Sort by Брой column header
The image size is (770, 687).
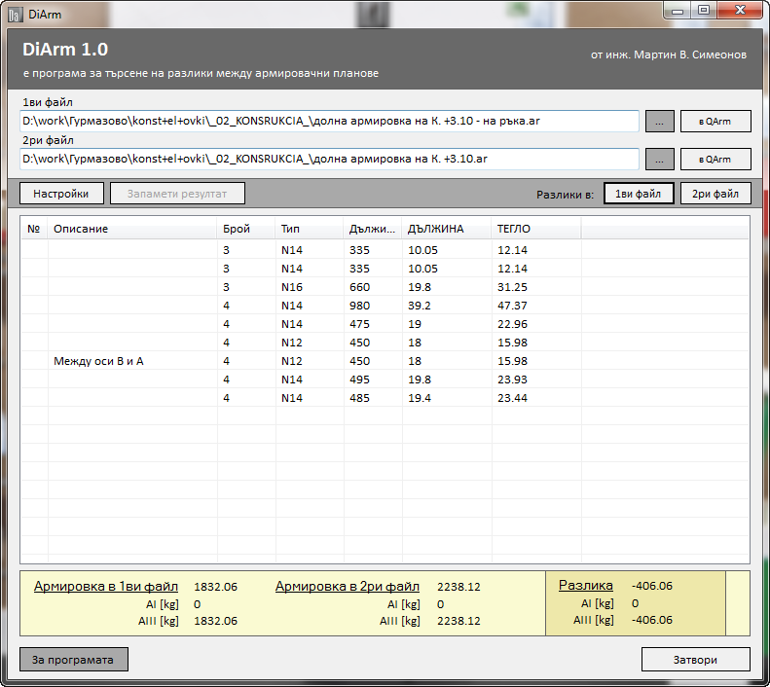(x=246, y=229)
